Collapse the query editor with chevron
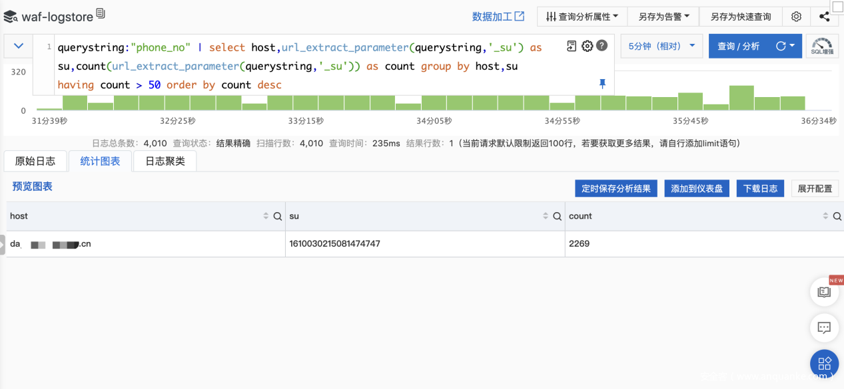Image resolution: width=844 pixels, height=389 pixels. pos(19,46)
